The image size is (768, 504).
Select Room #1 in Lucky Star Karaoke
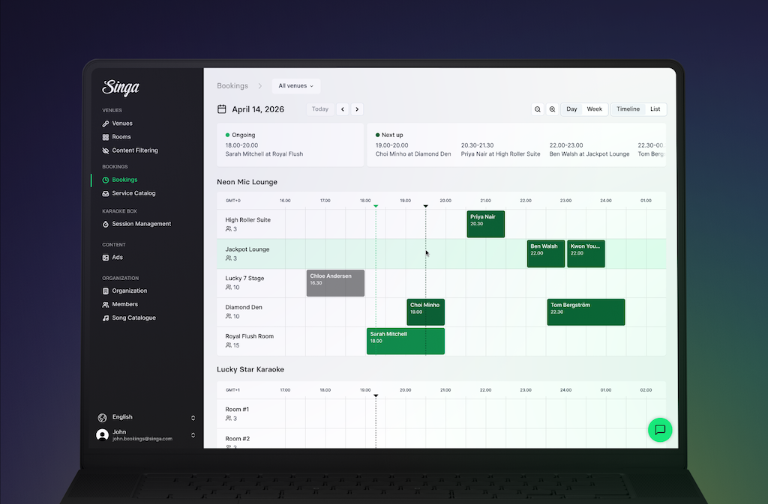click(x=237, y=410)
